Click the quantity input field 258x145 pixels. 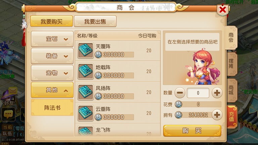pos(198,93)
